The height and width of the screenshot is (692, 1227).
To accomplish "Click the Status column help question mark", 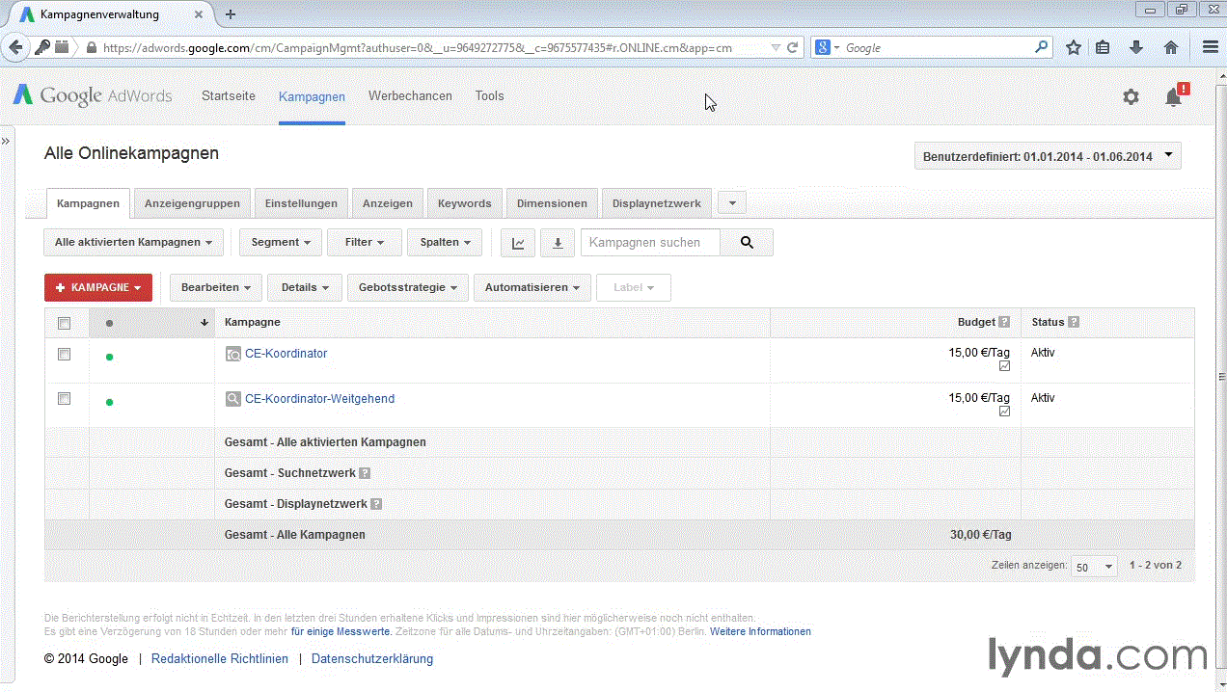I will click(x=1074, y=323).
